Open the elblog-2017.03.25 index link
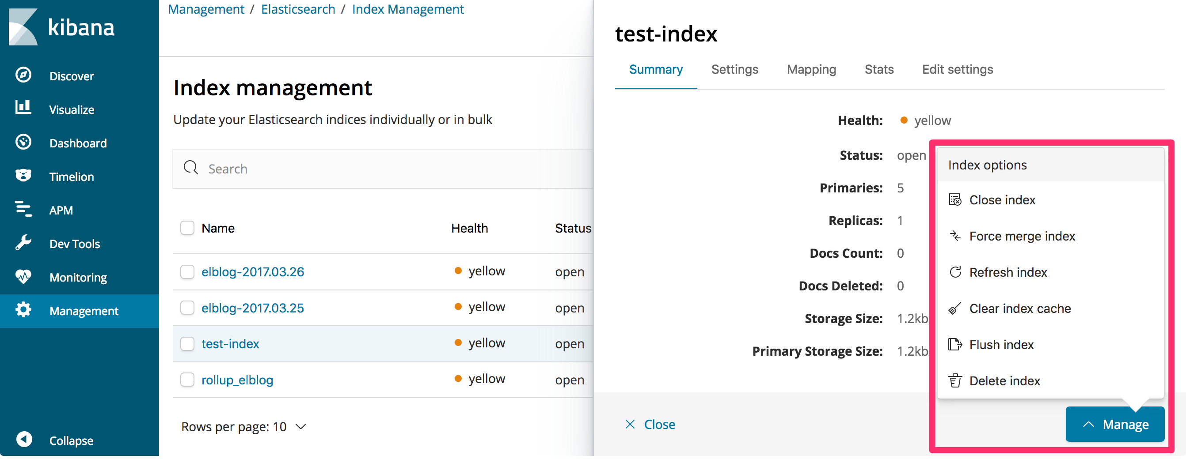Image resolution: width=1186 pixels, height=474 pixels. (x=253, y=308)
